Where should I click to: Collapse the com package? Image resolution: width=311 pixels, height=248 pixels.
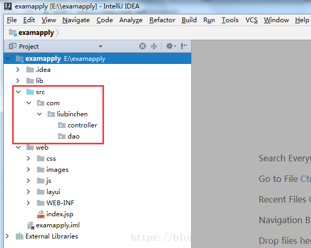(x=29, y=103)
